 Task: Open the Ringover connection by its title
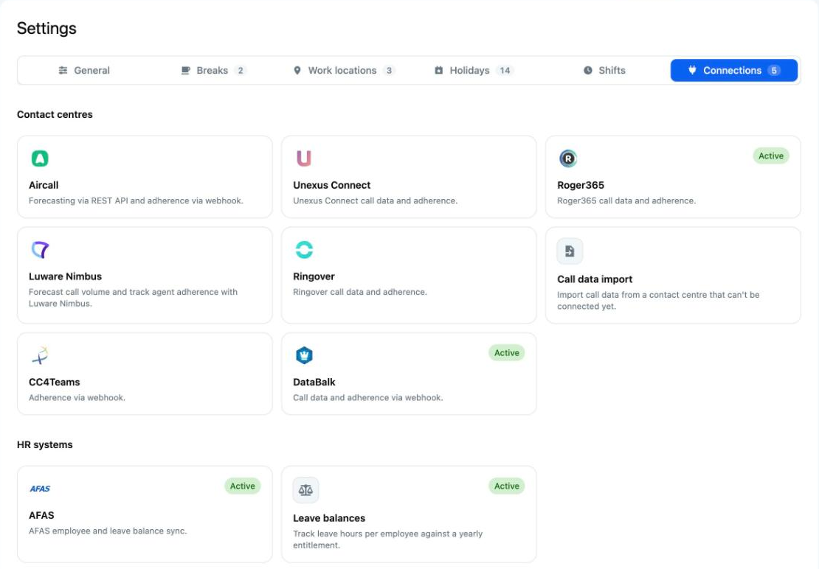314,276
